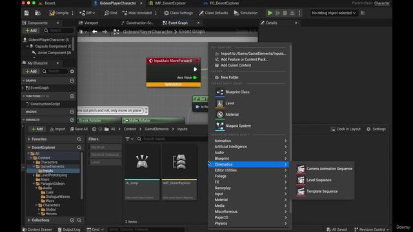
Task: Click the Stop simulation icon
Action: (x=285, y=13)
